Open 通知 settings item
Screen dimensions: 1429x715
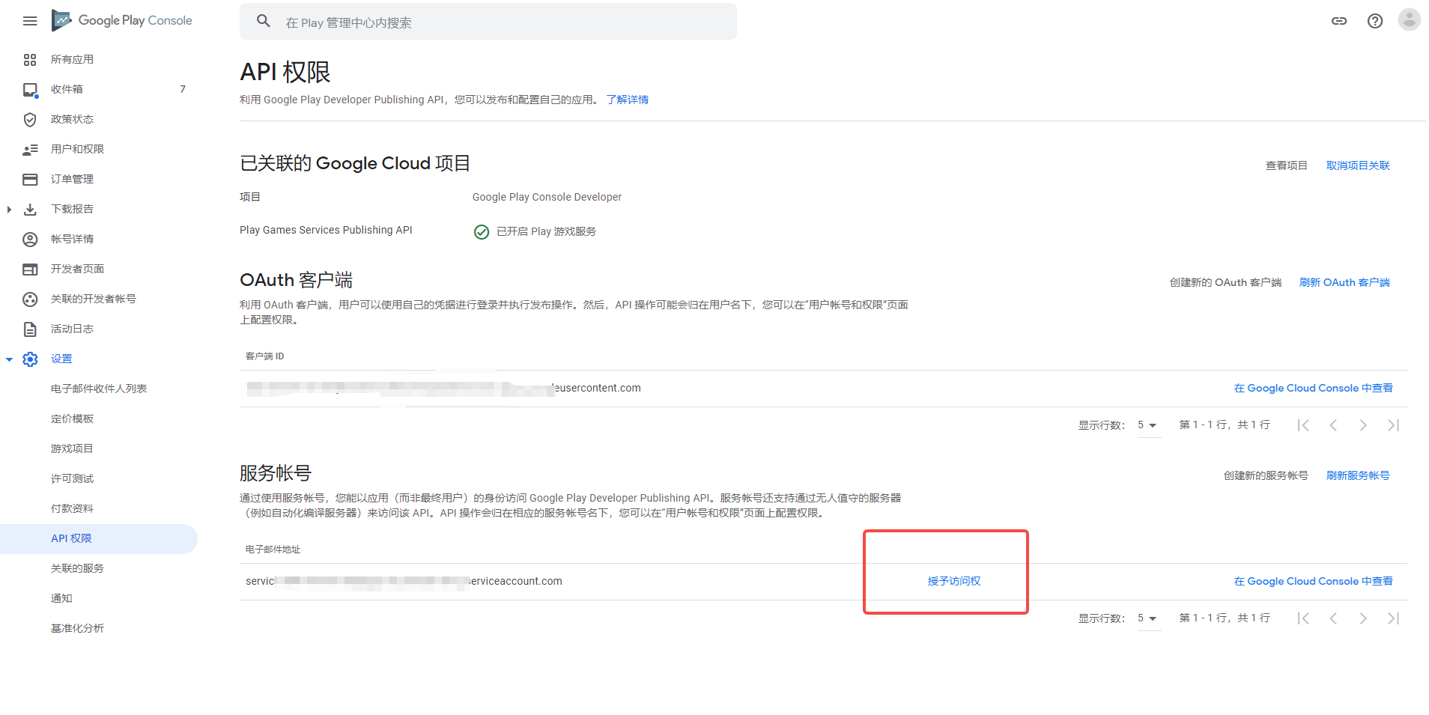coord(61,599)
